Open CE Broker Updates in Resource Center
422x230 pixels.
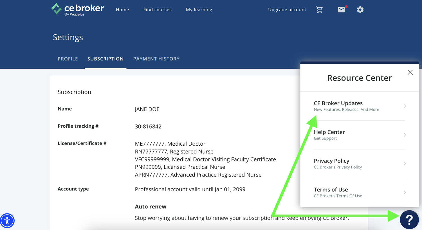360,106
